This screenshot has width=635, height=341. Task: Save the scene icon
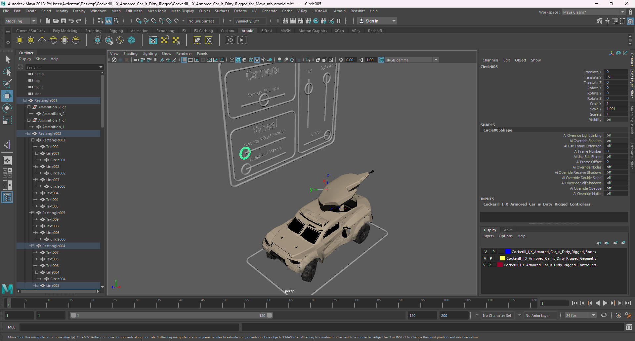[63, 21]
